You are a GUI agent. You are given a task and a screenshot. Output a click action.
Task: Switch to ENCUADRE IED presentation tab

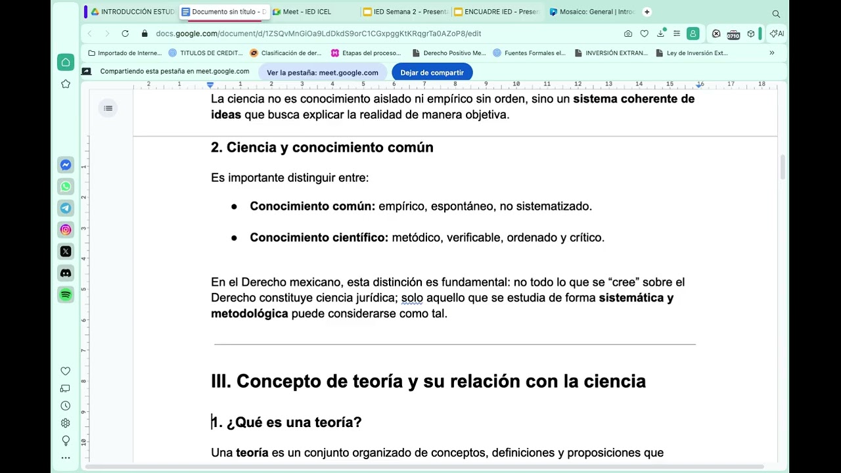[497, 12]
